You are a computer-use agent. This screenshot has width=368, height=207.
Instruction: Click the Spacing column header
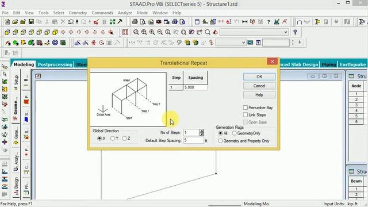(x=195, y=78)
